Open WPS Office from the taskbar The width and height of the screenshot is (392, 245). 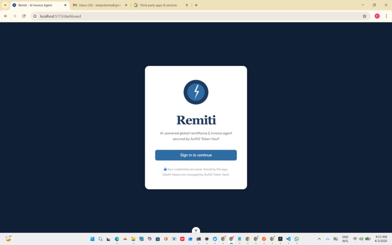(182, 239)
